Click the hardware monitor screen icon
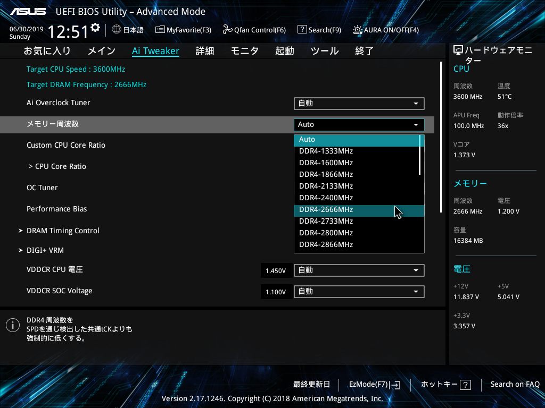545x408 pixels. [458, 50]
